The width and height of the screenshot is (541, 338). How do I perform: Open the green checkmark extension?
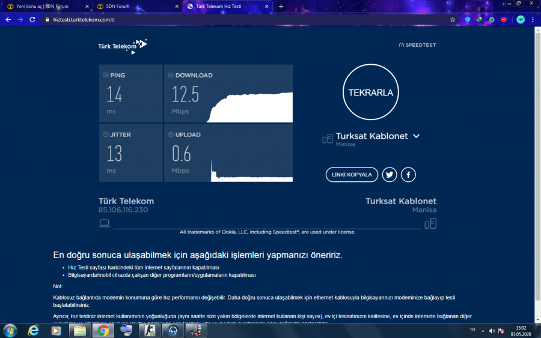(492, 20)
